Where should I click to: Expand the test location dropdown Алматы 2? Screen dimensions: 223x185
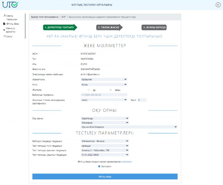click(104, 150)
